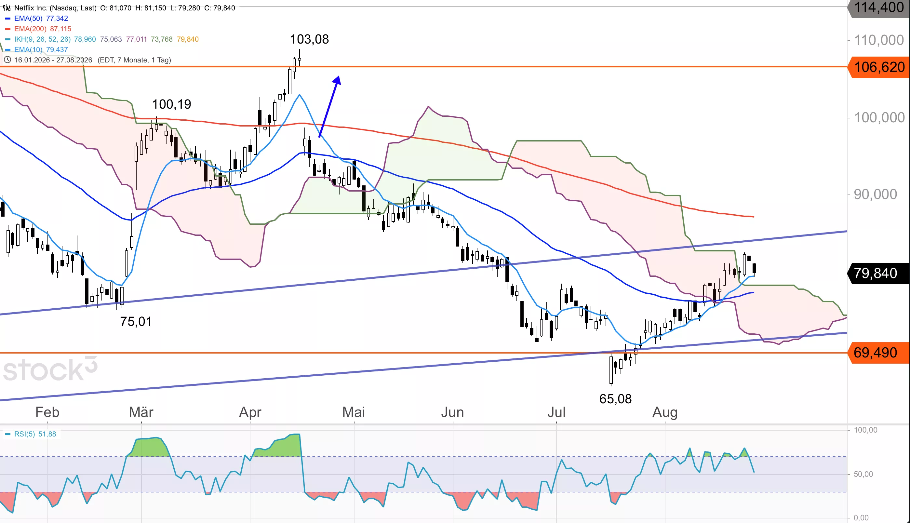Viewport: 910px width, 523px height.
Task: Select the EMA(50) indicator label
Action: (x=28, y=18)
